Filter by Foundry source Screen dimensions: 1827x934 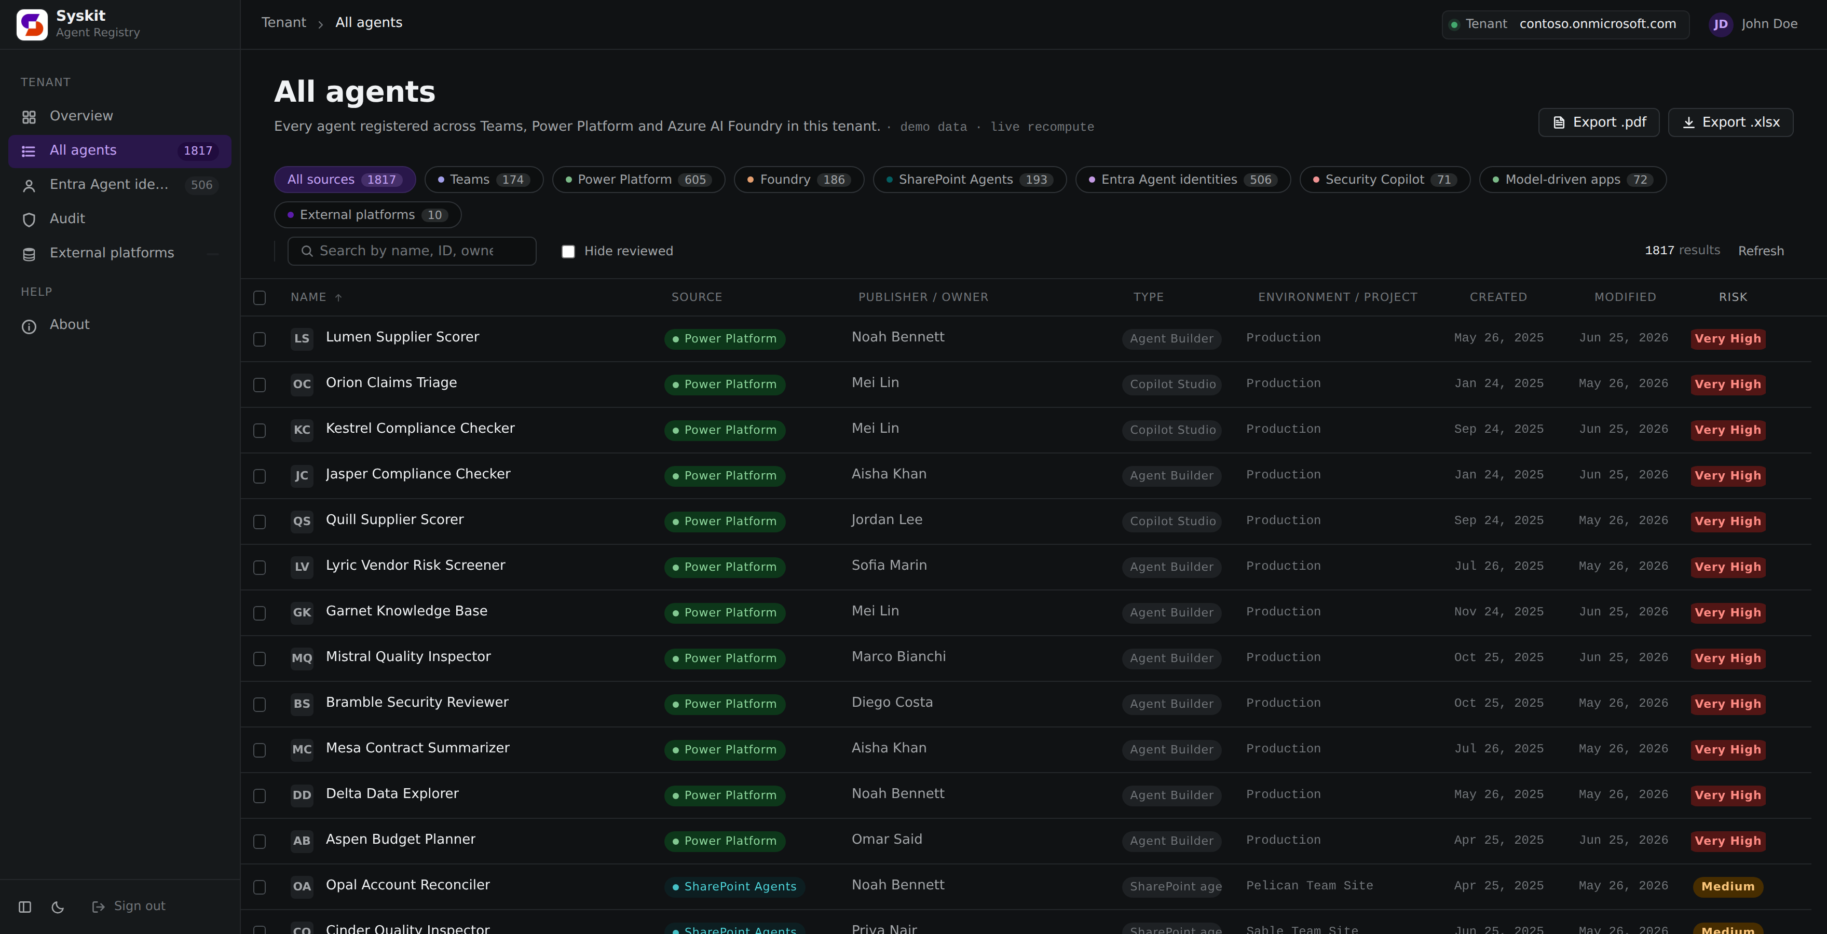[799, 180]
